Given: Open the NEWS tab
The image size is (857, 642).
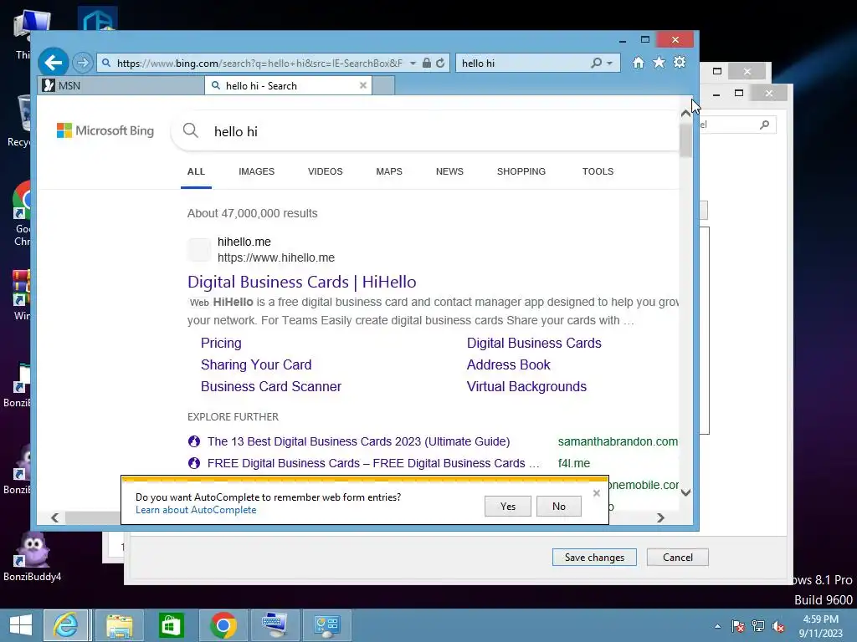Looking at the screenshot, I should [x=449, y=171].
